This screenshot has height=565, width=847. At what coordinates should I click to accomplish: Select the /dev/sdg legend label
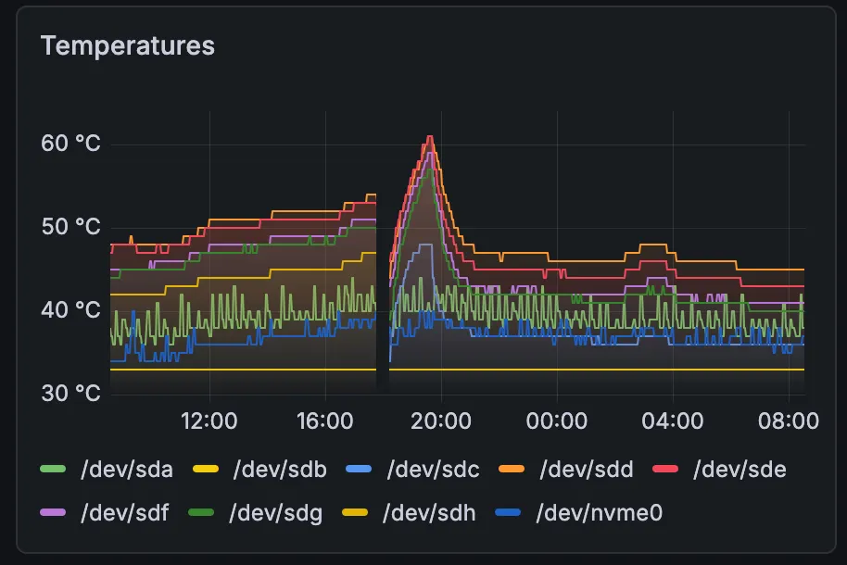276,512
